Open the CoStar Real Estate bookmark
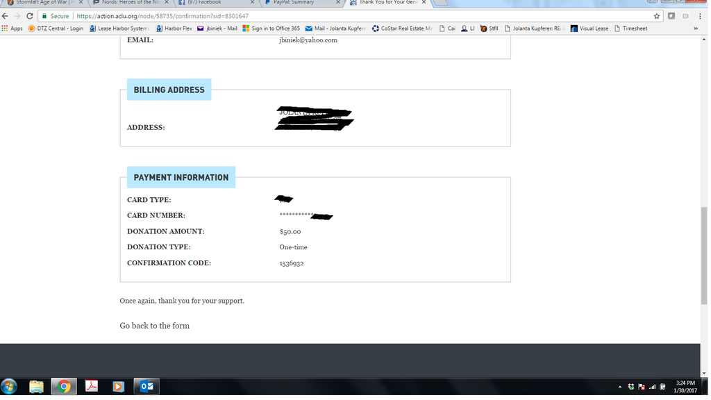The image size is (711, 400). point(402,28)
